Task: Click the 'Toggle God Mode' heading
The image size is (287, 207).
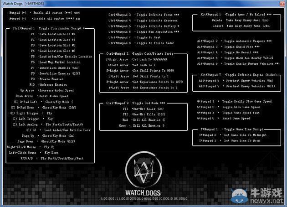Action: click(x=149, y=103)
